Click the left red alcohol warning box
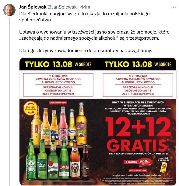 (58, 85)
